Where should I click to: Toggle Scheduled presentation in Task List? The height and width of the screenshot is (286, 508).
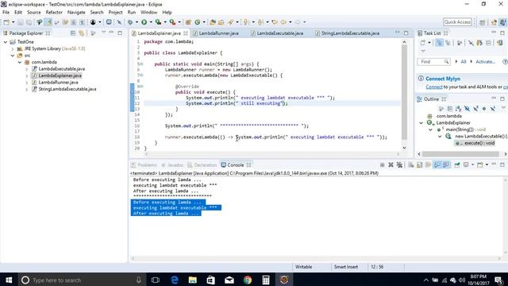448,43
